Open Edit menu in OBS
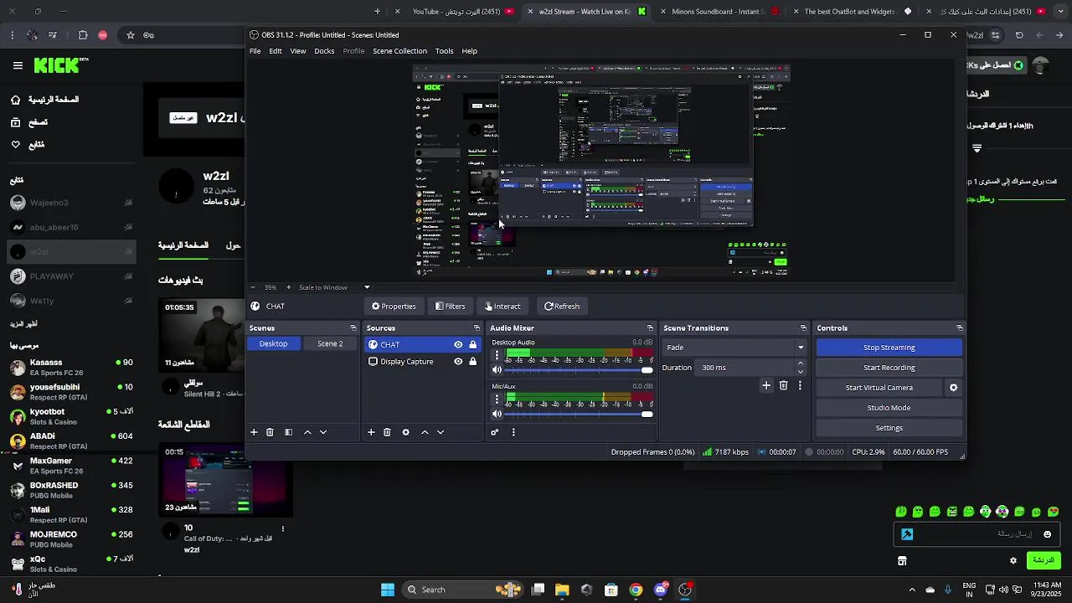Screen dimensions: 1072x603 pos(276,51)
